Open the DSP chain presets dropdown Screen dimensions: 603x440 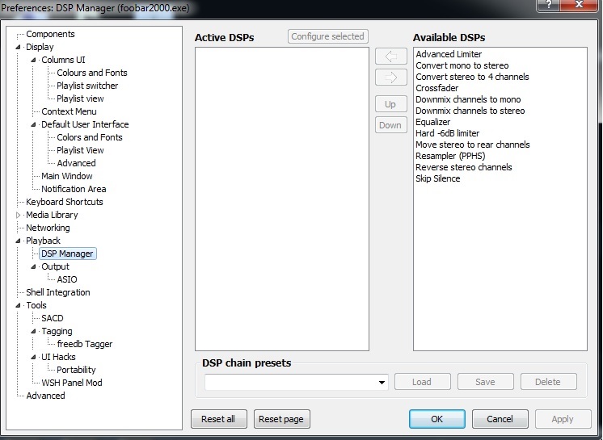[382, 383]
